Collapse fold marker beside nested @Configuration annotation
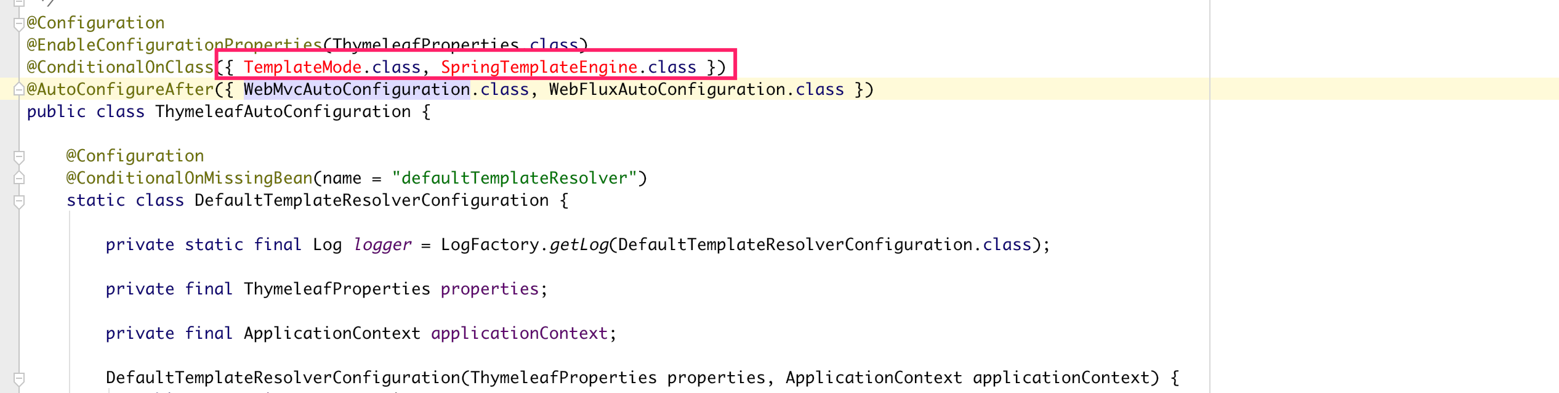 pos(19,156)
